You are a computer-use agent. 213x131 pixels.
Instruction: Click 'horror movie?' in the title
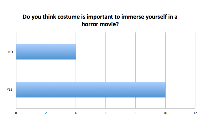[100, 24]
